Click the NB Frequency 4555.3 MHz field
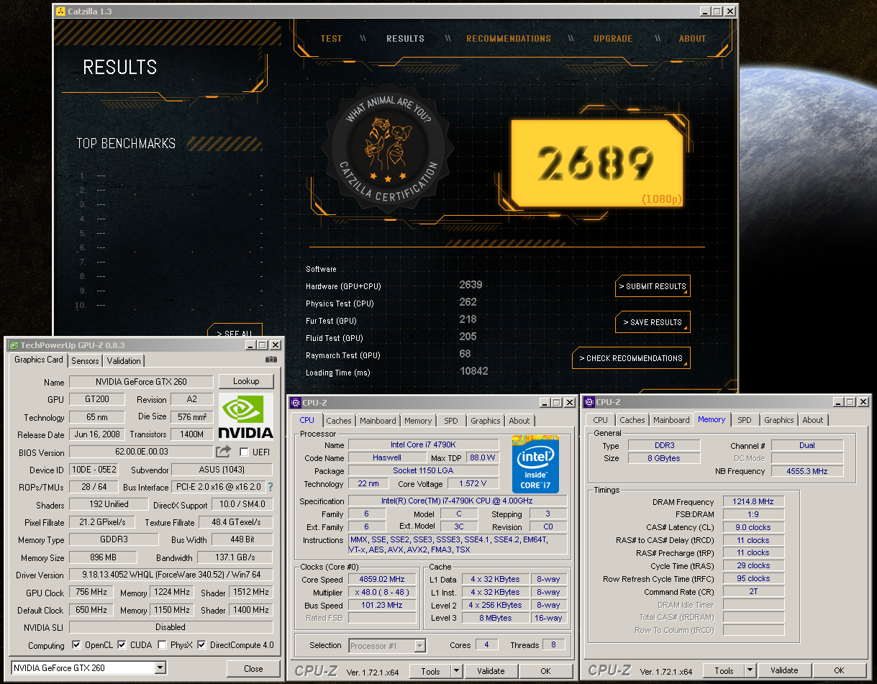Screen dimensions: 877x684 tap(807, 471)
